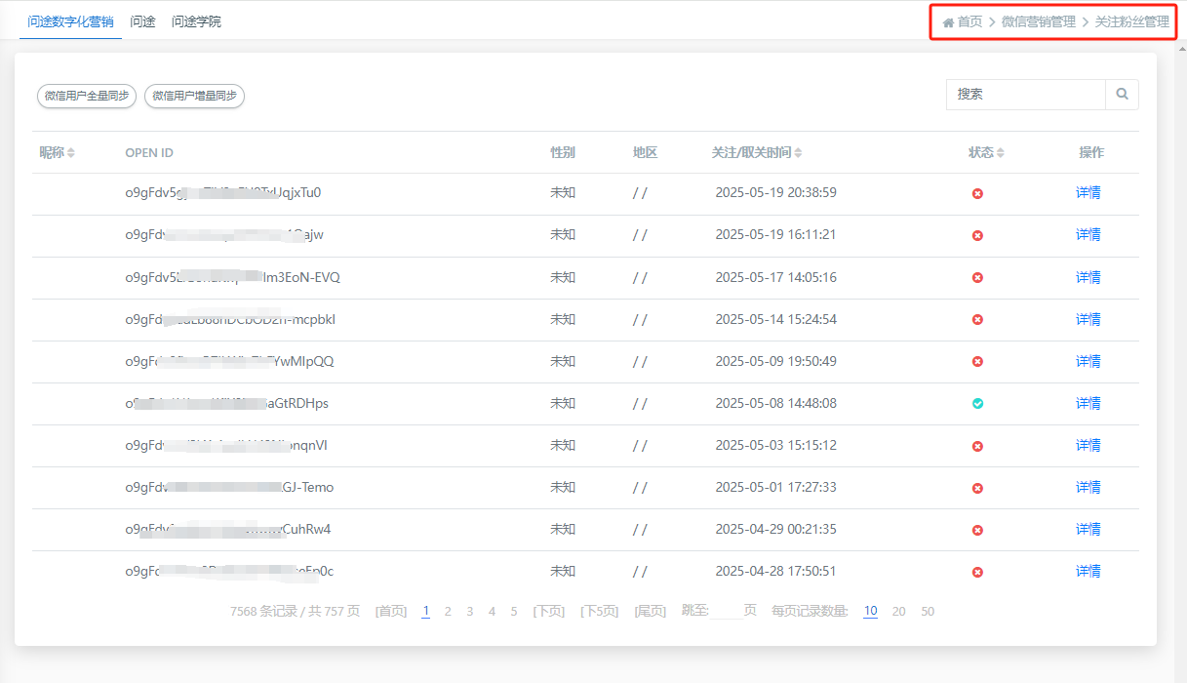
Task: Open 详情 for 2025-05-01 17:27:33 row
Action: pyautogui.click(x=1088, y=487)
